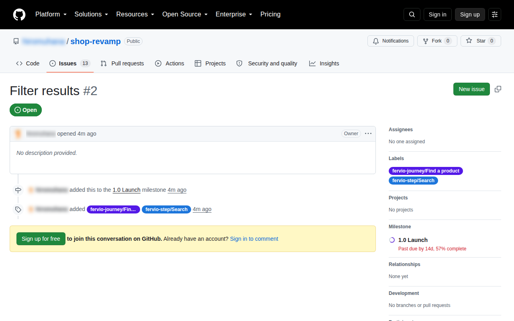Screen dimensions: 514x321
Task: Click the Star count 0
Action: (x=492, y=41)
